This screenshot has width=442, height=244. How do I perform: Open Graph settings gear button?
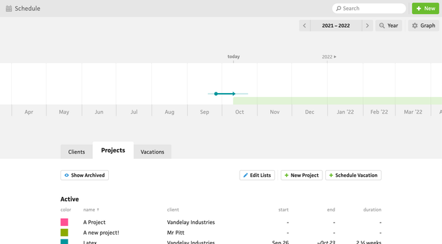click(x=423, y=26)
